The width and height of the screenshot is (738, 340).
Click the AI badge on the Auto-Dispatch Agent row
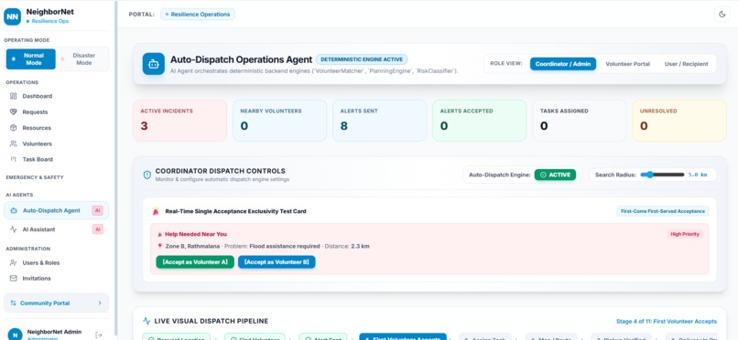click(97, 210)
